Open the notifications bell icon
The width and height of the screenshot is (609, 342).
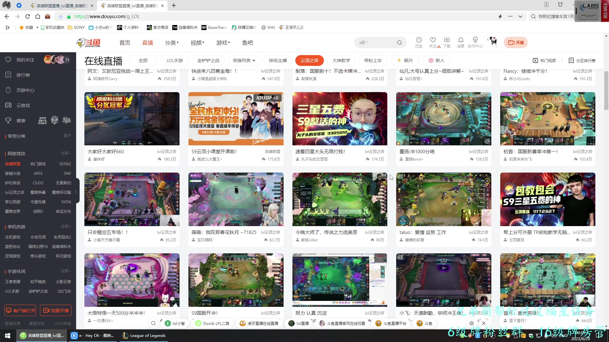coord(461,40)
